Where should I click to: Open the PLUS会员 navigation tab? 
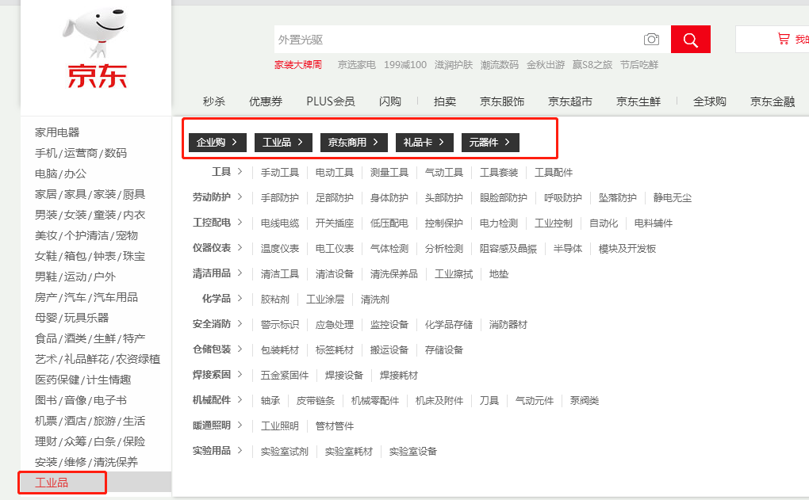tap(331, 101)
